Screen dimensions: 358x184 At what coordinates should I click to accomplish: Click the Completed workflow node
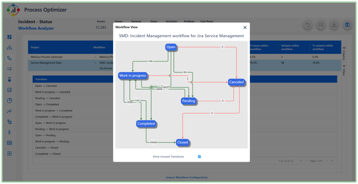click(146, 124)
